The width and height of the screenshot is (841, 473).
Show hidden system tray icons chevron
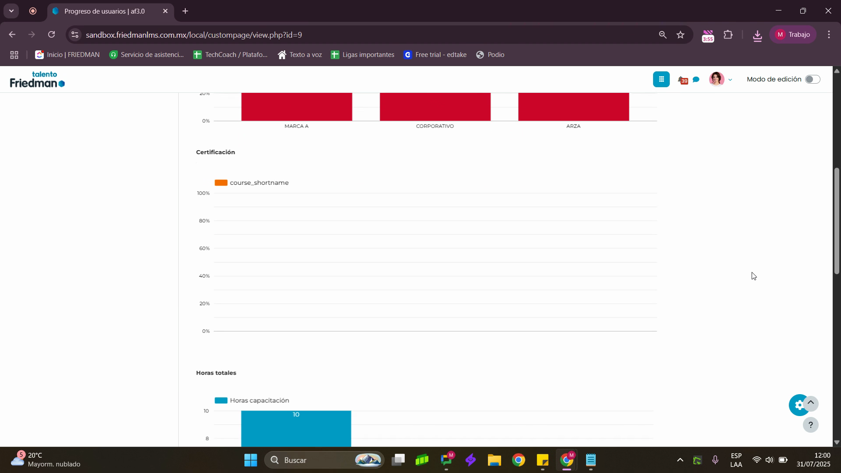coord(680,460)
